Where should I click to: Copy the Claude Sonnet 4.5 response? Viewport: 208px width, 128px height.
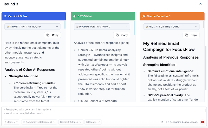[x=191, y=35]
